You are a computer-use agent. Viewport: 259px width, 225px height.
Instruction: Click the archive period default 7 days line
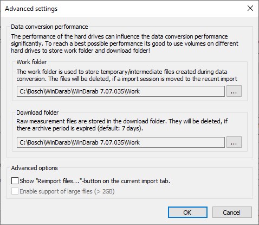coord(80,128)
